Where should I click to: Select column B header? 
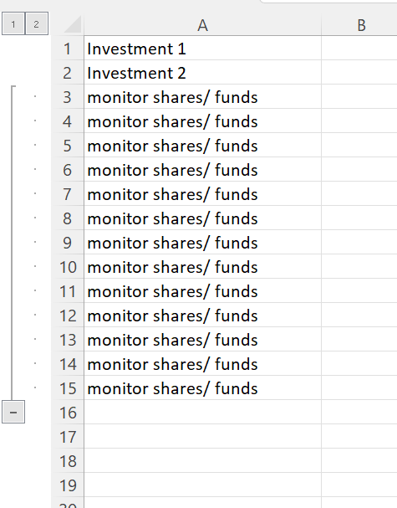pyautogui.click(x=359, y=25)
